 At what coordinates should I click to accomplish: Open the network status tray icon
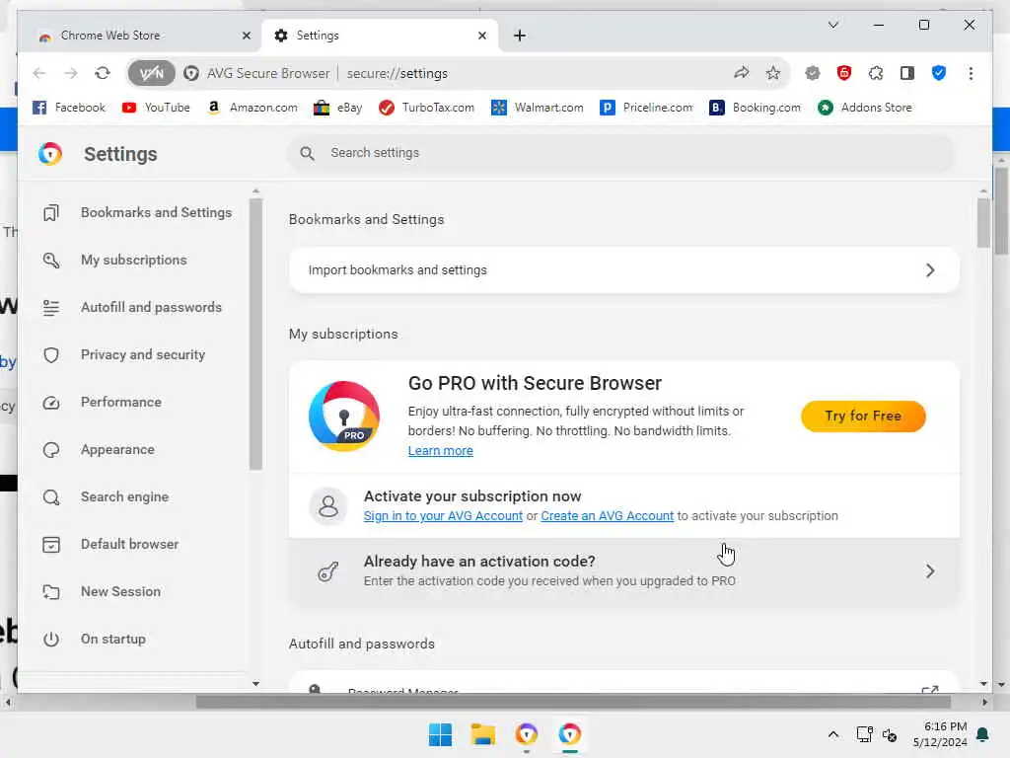coord(864,734)
